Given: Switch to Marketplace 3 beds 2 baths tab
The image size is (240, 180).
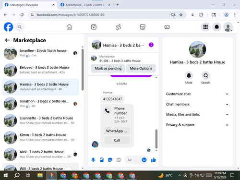Looking at the screenshot, I should pos(85,5).
